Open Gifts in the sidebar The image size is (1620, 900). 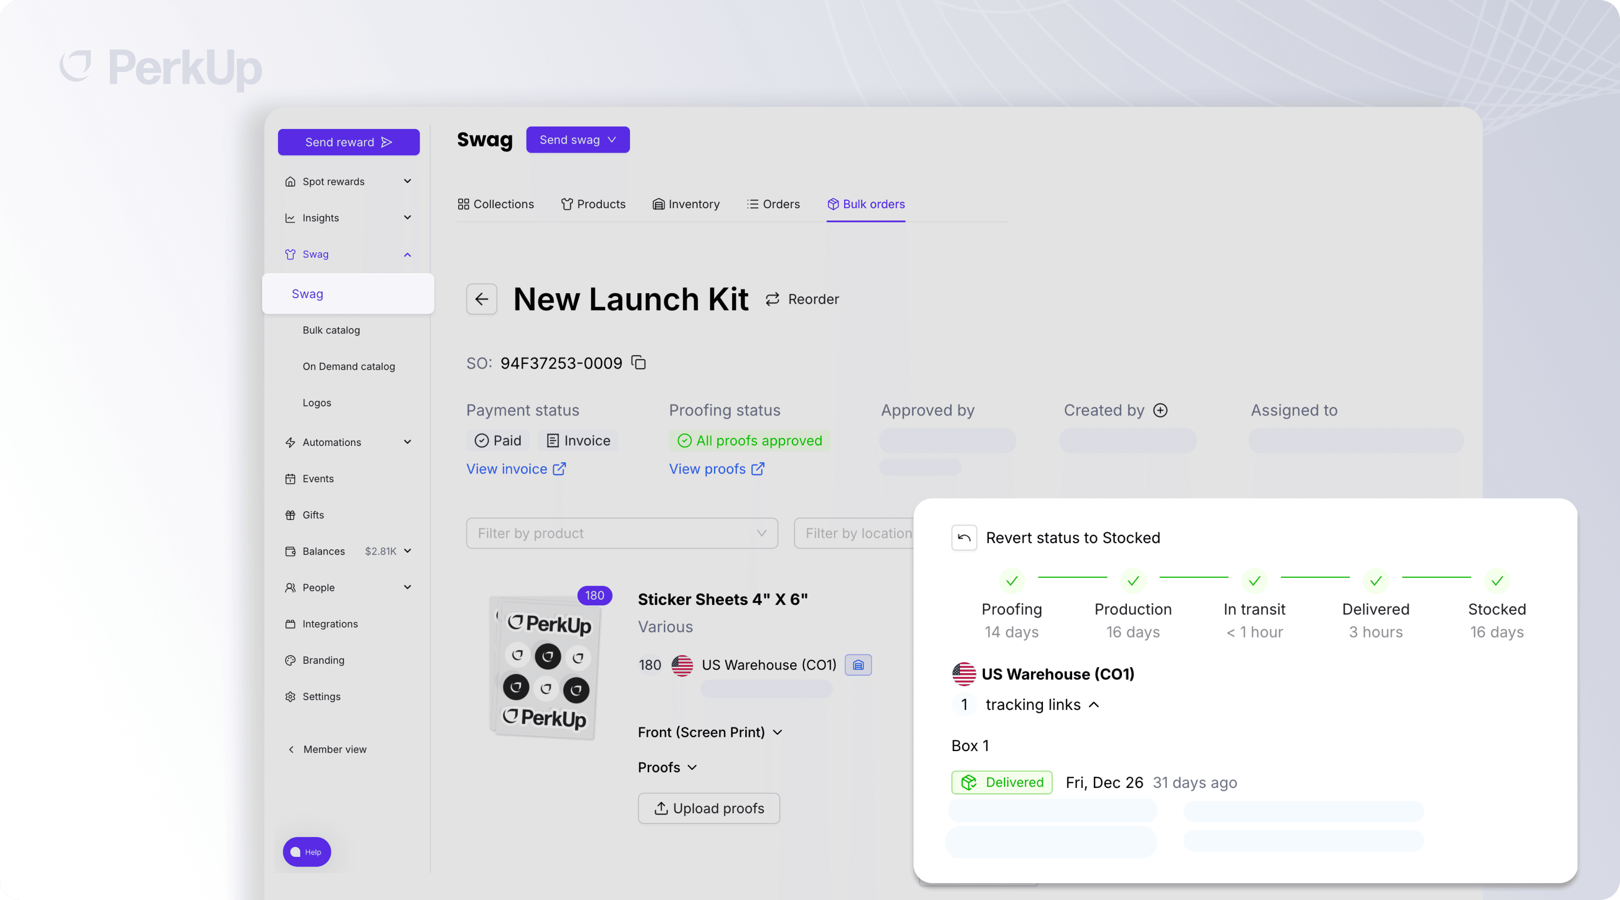tap(312, 515)
